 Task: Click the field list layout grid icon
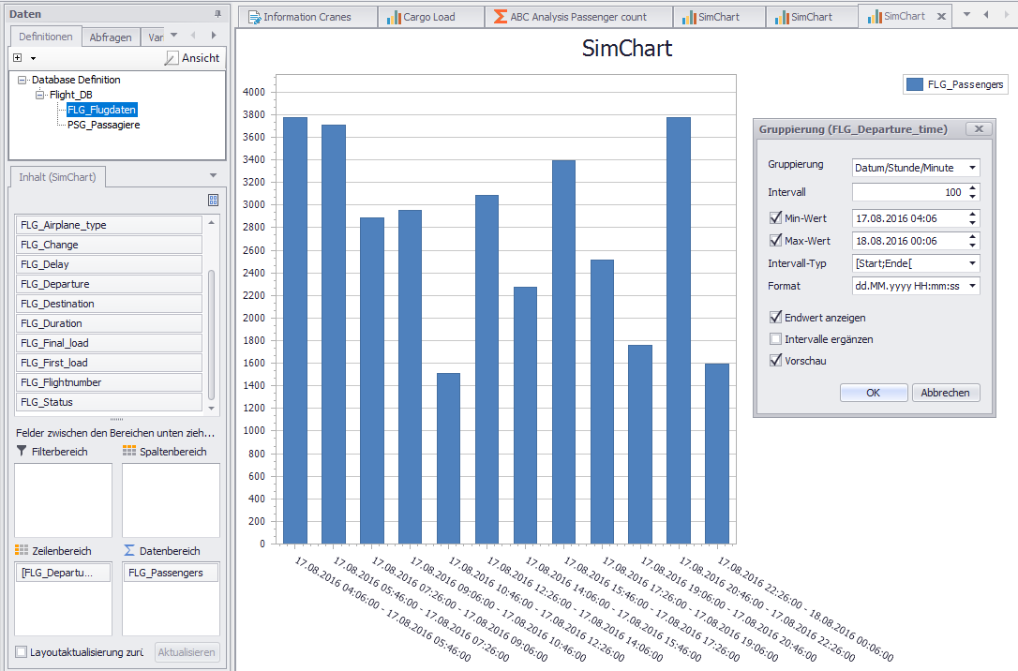click(213, 200)
